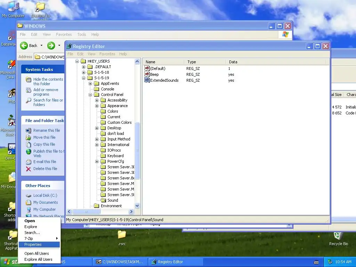Open the Favorites menu in Registry Editor
Viewport: 356px width, 267px height.
coord(107,54)
